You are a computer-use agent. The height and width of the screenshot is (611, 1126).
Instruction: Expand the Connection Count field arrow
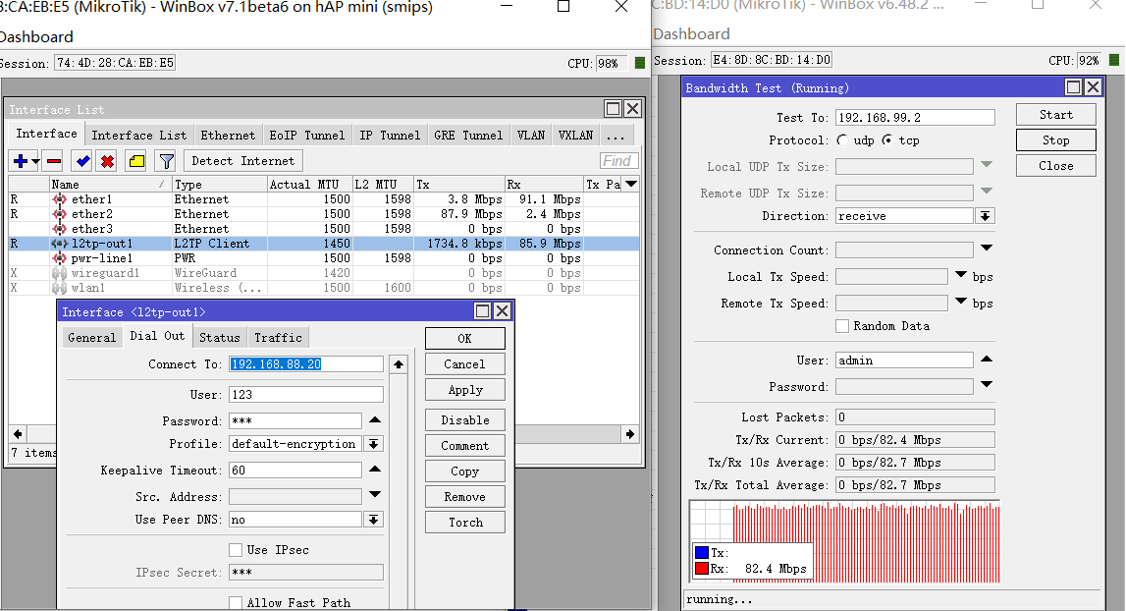pyautogui.click(x=987, y=249)
